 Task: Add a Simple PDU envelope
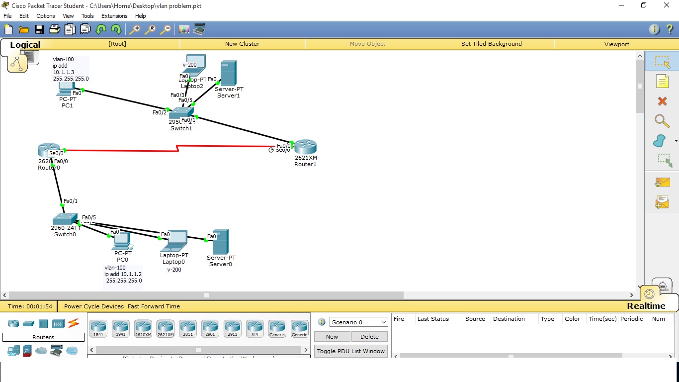tap(662, 183)
